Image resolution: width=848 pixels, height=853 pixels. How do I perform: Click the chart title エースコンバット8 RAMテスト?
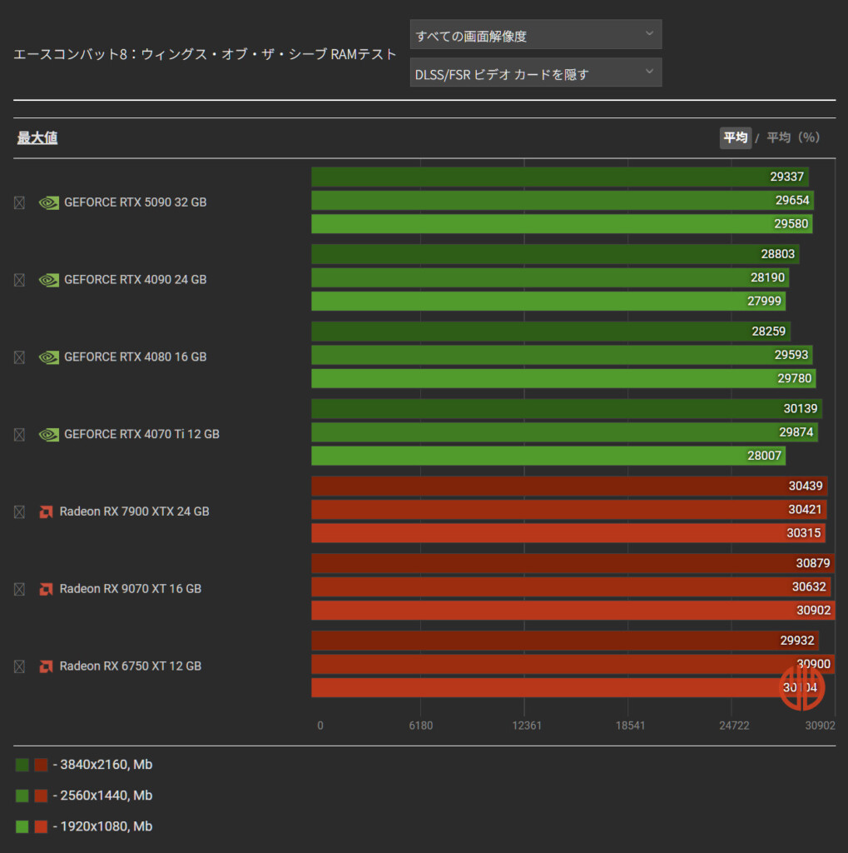(x=205, y=54)
